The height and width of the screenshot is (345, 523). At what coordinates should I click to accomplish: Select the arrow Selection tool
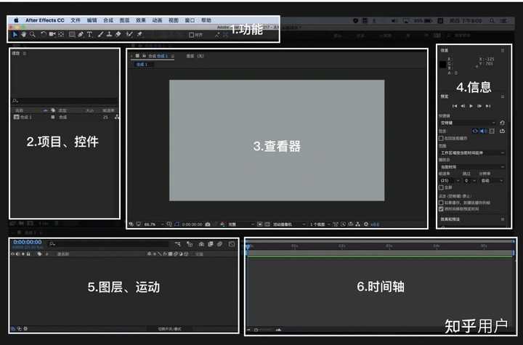coord(15,34)
